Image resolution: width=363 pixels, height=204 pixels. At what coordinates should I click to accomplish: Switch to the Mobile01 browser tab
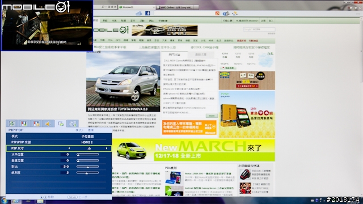pos(137,7)
